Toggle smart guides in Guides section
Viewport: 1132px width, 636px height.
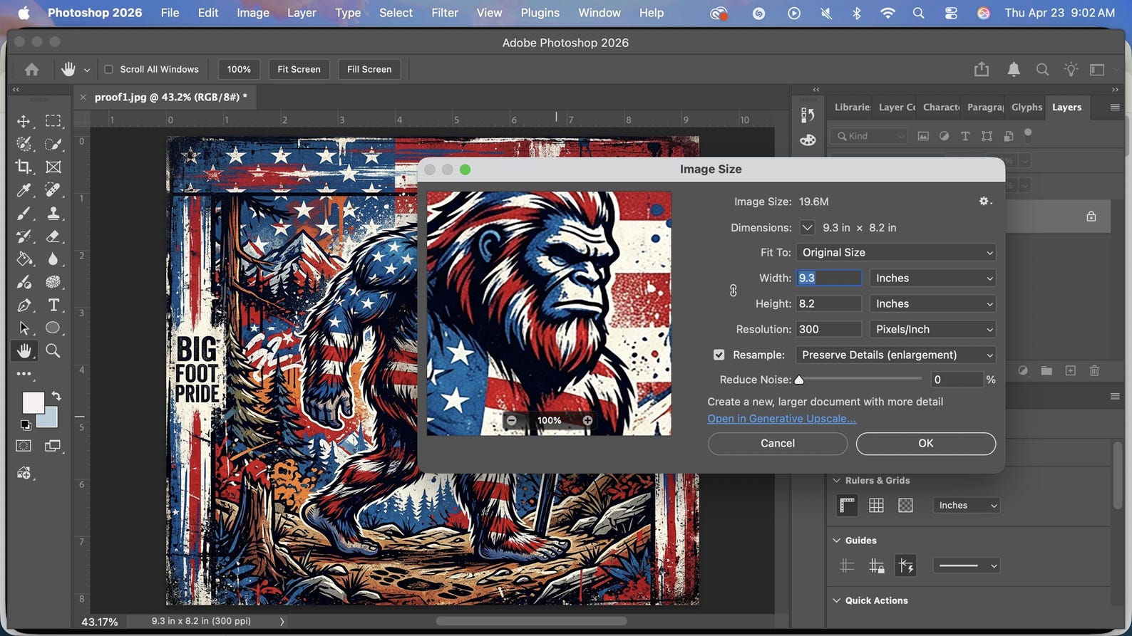click(905, 565)
